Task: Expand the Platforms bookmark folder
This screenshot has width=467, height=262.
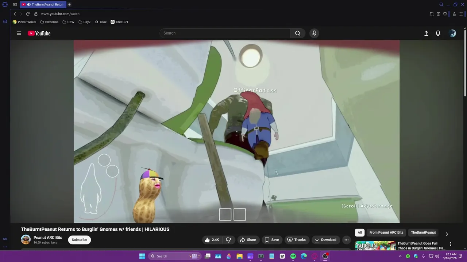Action: [49, 22]
